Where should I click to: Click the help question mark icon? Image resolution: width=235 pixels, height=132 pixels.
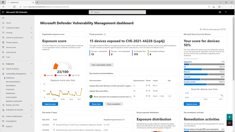pos(225,12)
